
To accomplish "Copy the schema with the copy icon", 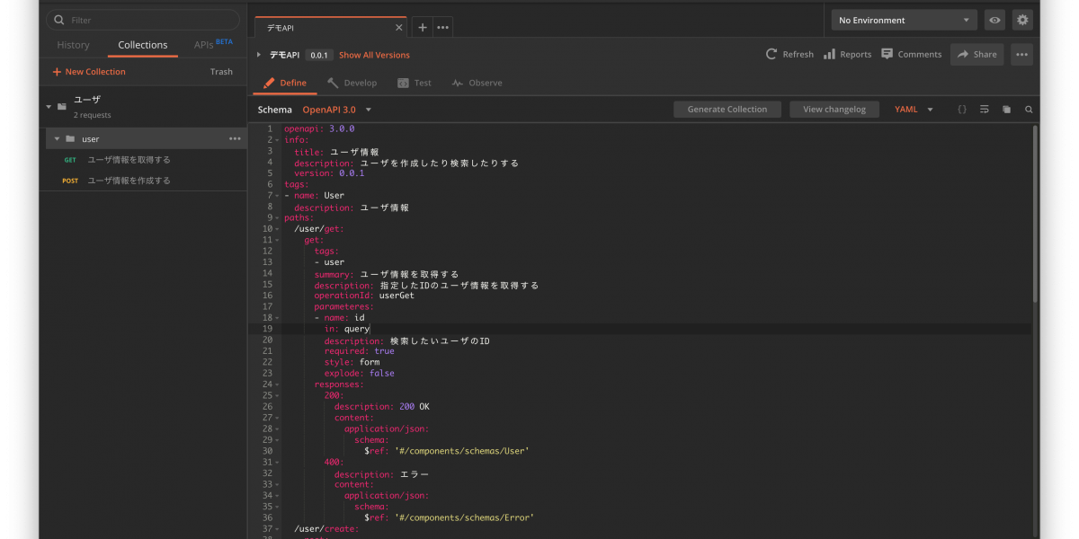I will point(1006,110).
